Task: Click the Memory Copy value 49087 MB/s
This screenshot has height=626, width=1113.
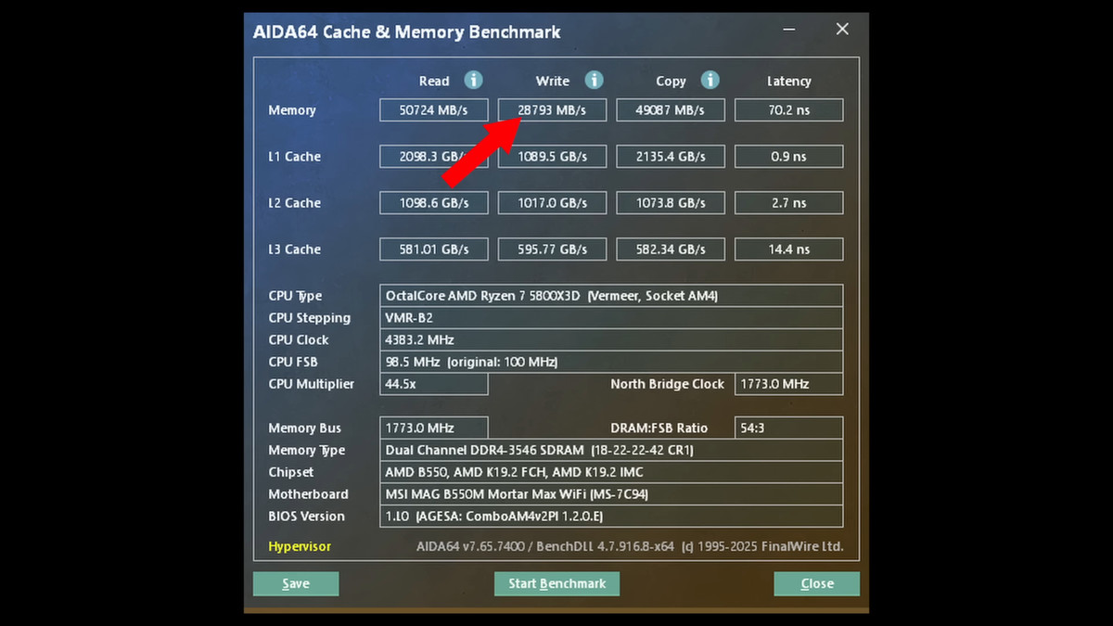Action: [x=671, y=110]
